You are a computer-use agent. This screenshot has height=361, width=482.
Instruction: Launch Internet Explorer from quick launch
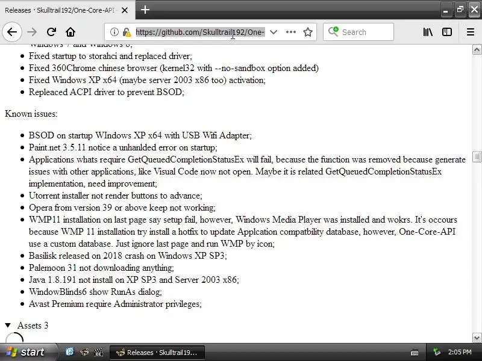point(70,352)
